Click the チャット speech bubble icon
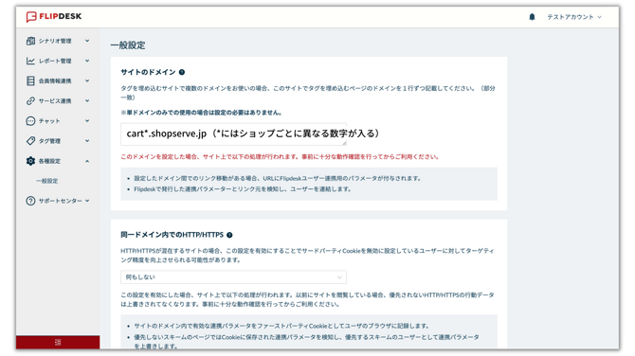635x356 pixels. (x=30, y=121)
